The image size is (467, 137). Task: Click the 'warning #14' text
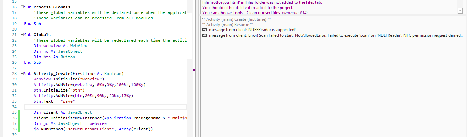pyautogui.click(x=295, y=13)
